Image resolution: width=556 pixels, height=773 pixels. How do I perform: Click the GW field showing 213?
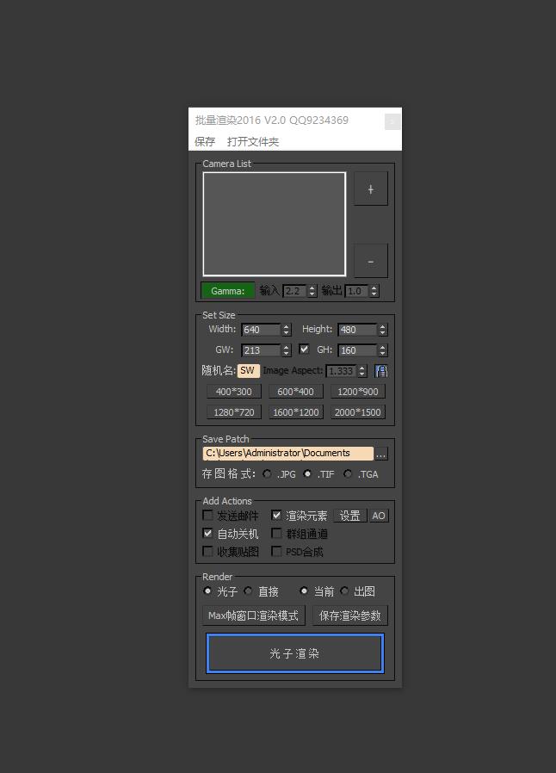(262, 350)
